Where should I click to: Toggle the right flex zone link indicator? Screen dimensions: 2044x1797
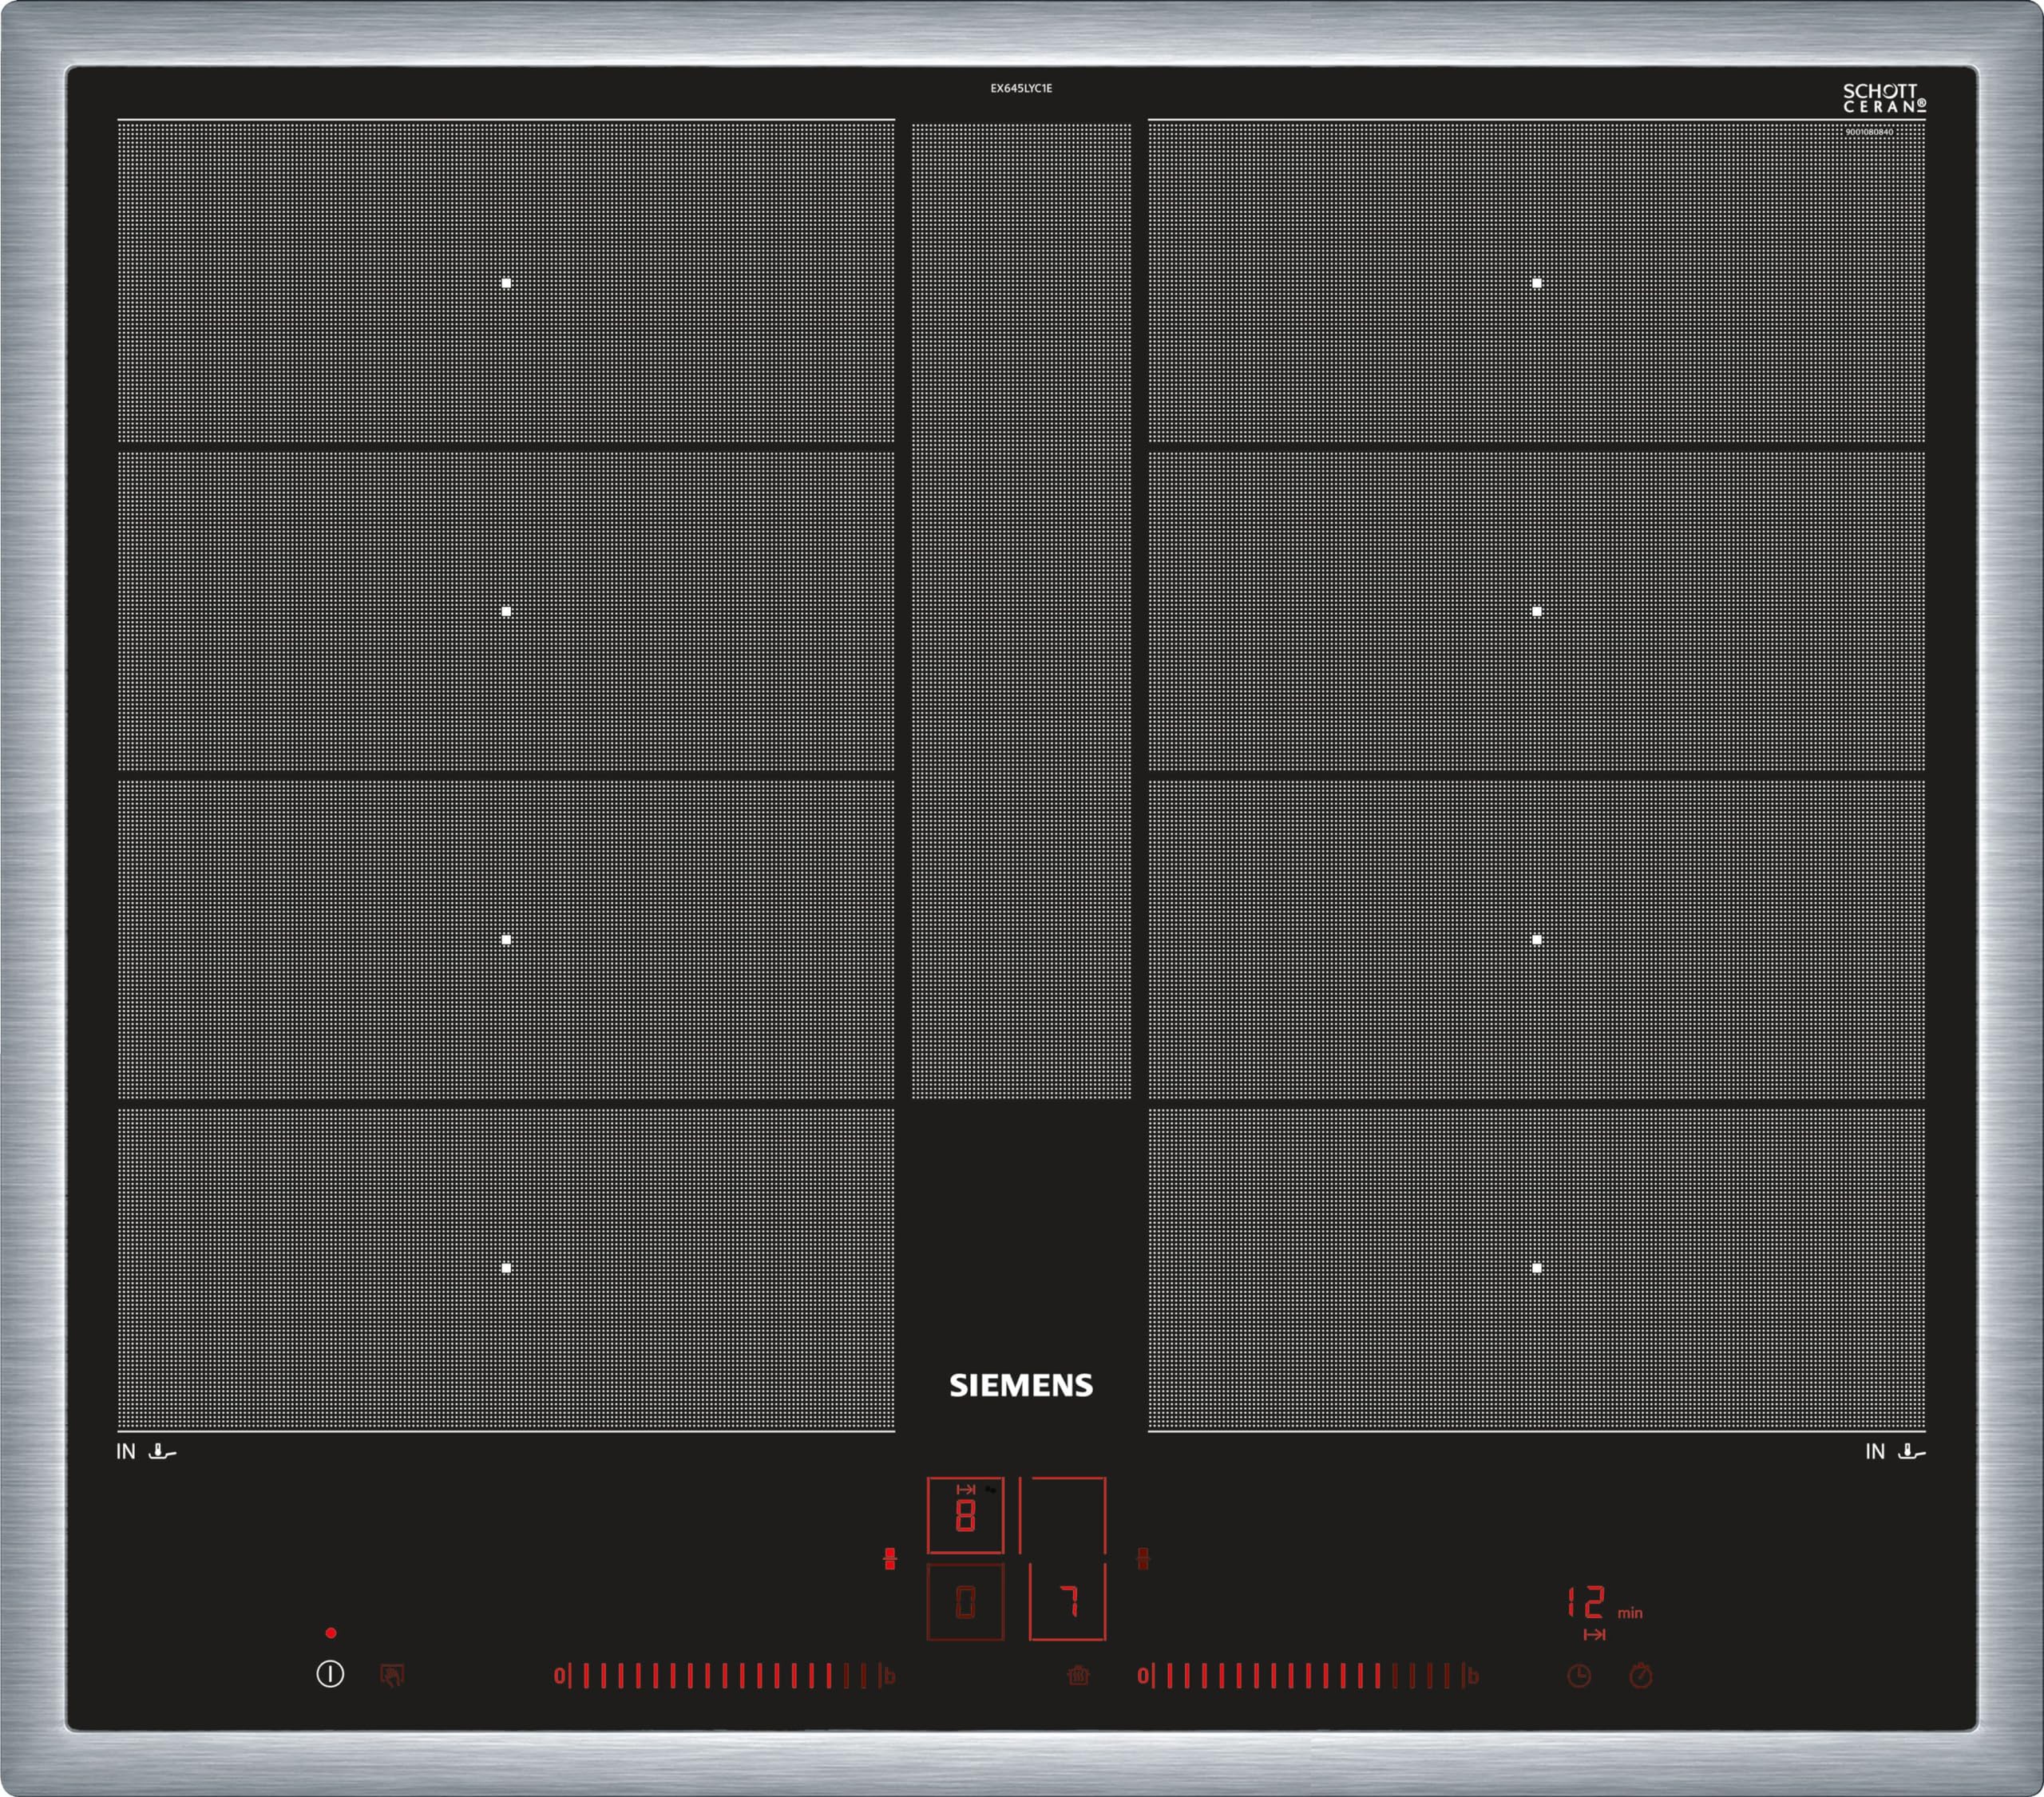1143,1558
